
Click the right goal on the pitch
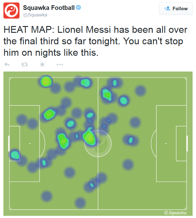pos(187,143)
